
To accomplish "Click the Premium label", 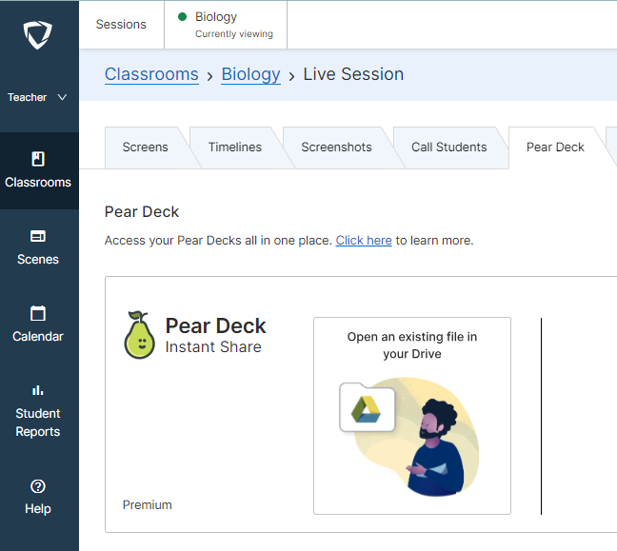I will (x=148, y=505).
